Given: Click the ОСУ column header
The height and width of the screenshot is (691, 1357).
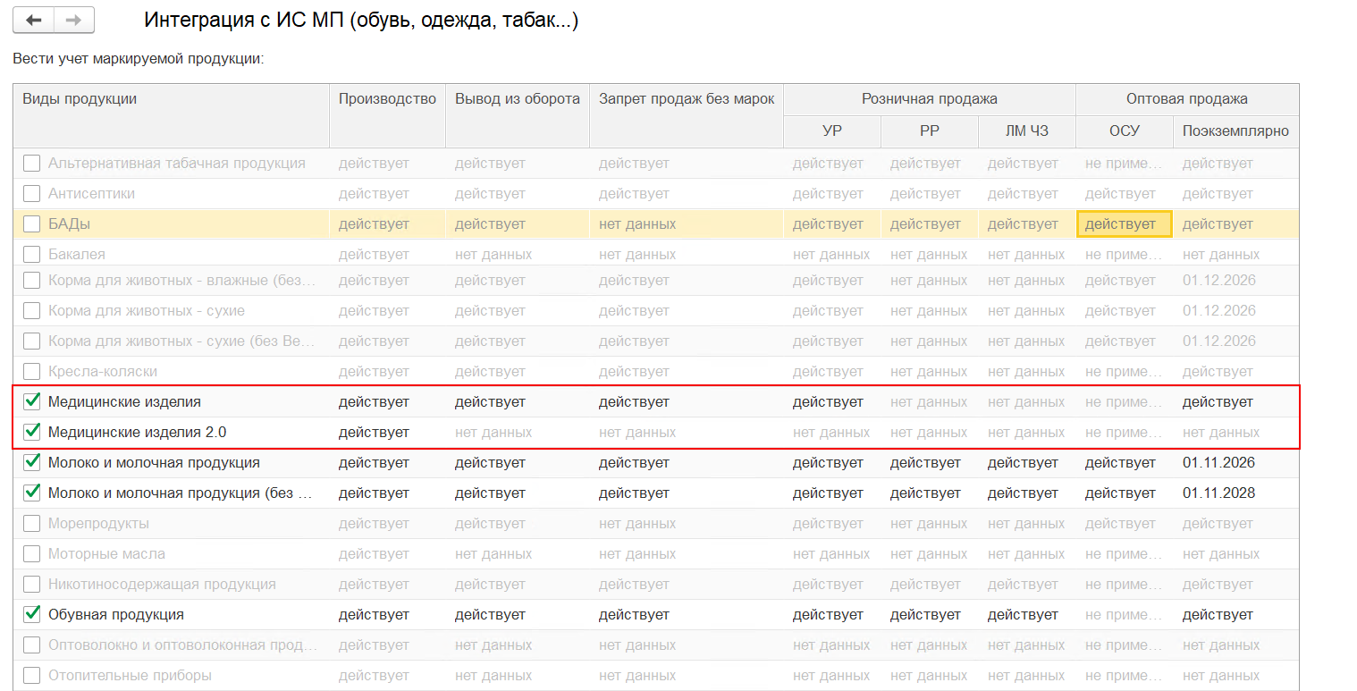Looking at the screenshot, I should pos(1125,131).
